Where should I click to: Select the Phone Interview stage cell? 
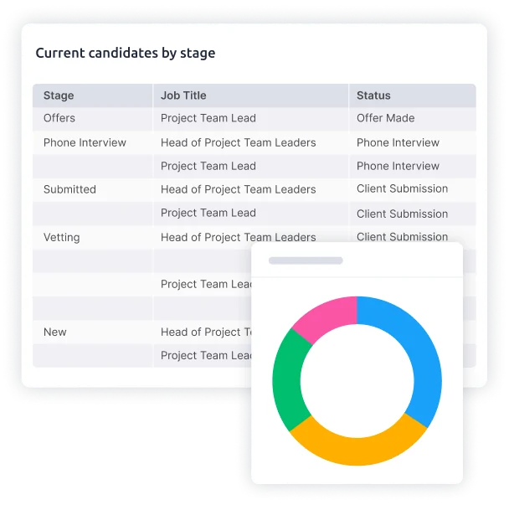click(85, 142)
